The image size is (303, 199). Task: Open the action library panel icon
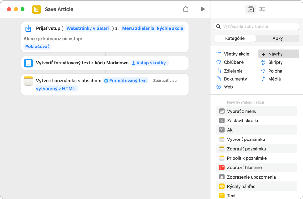250,9
